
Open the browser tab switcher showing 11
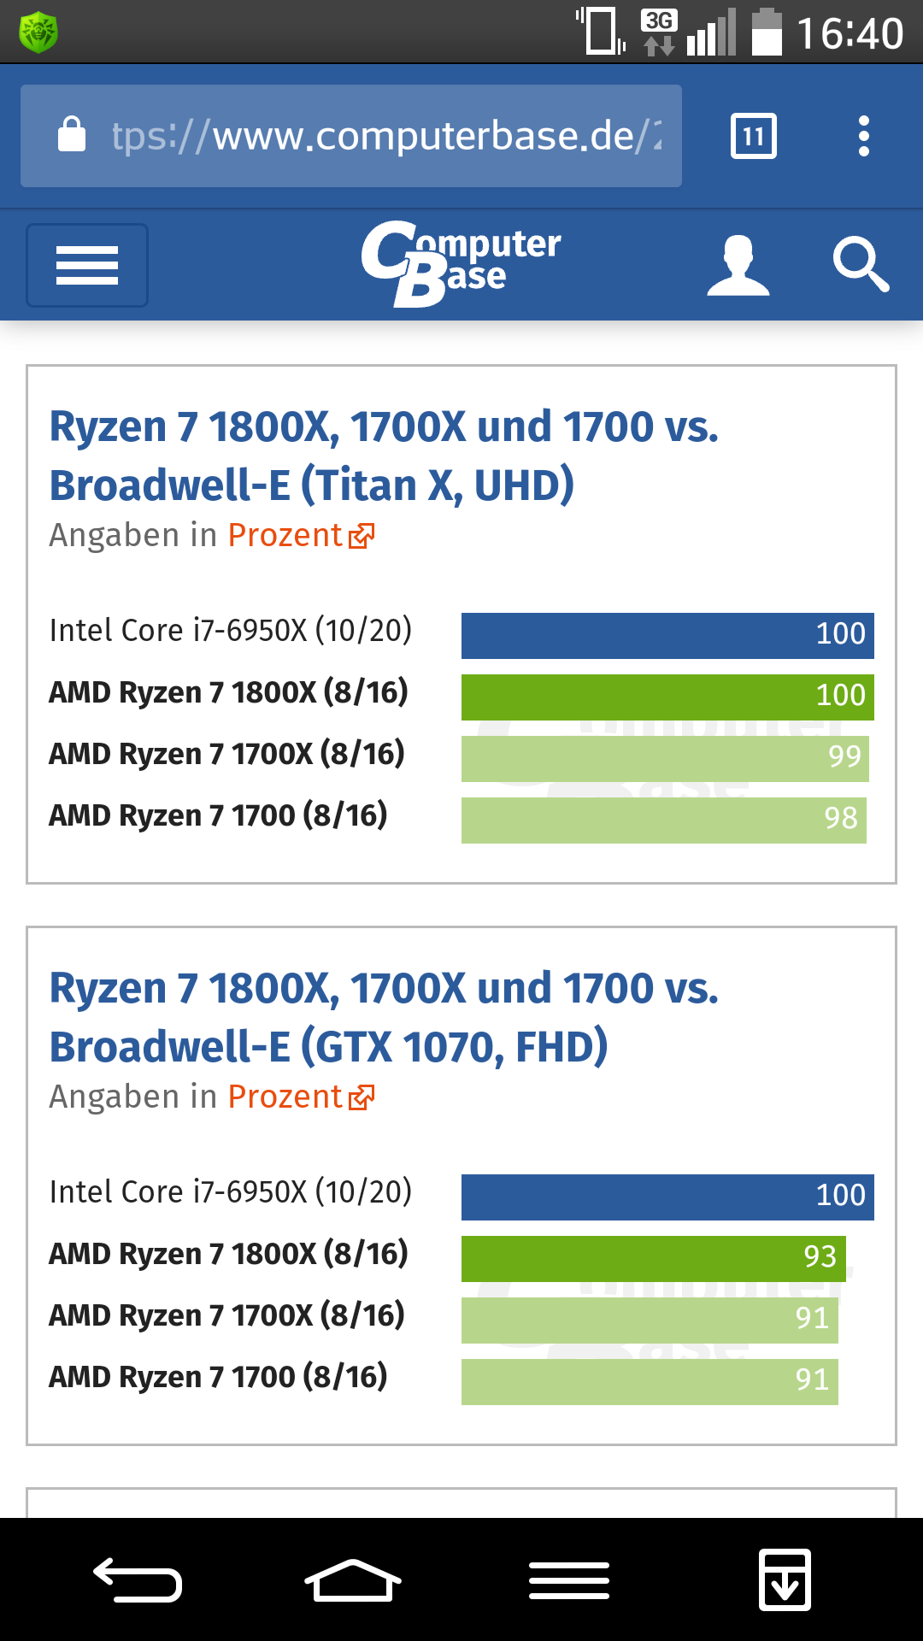pos(754,136)
